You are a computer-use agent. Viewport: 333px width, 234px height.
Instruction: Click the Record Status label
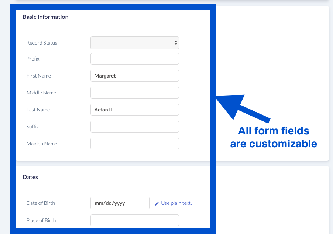point(42,43)
